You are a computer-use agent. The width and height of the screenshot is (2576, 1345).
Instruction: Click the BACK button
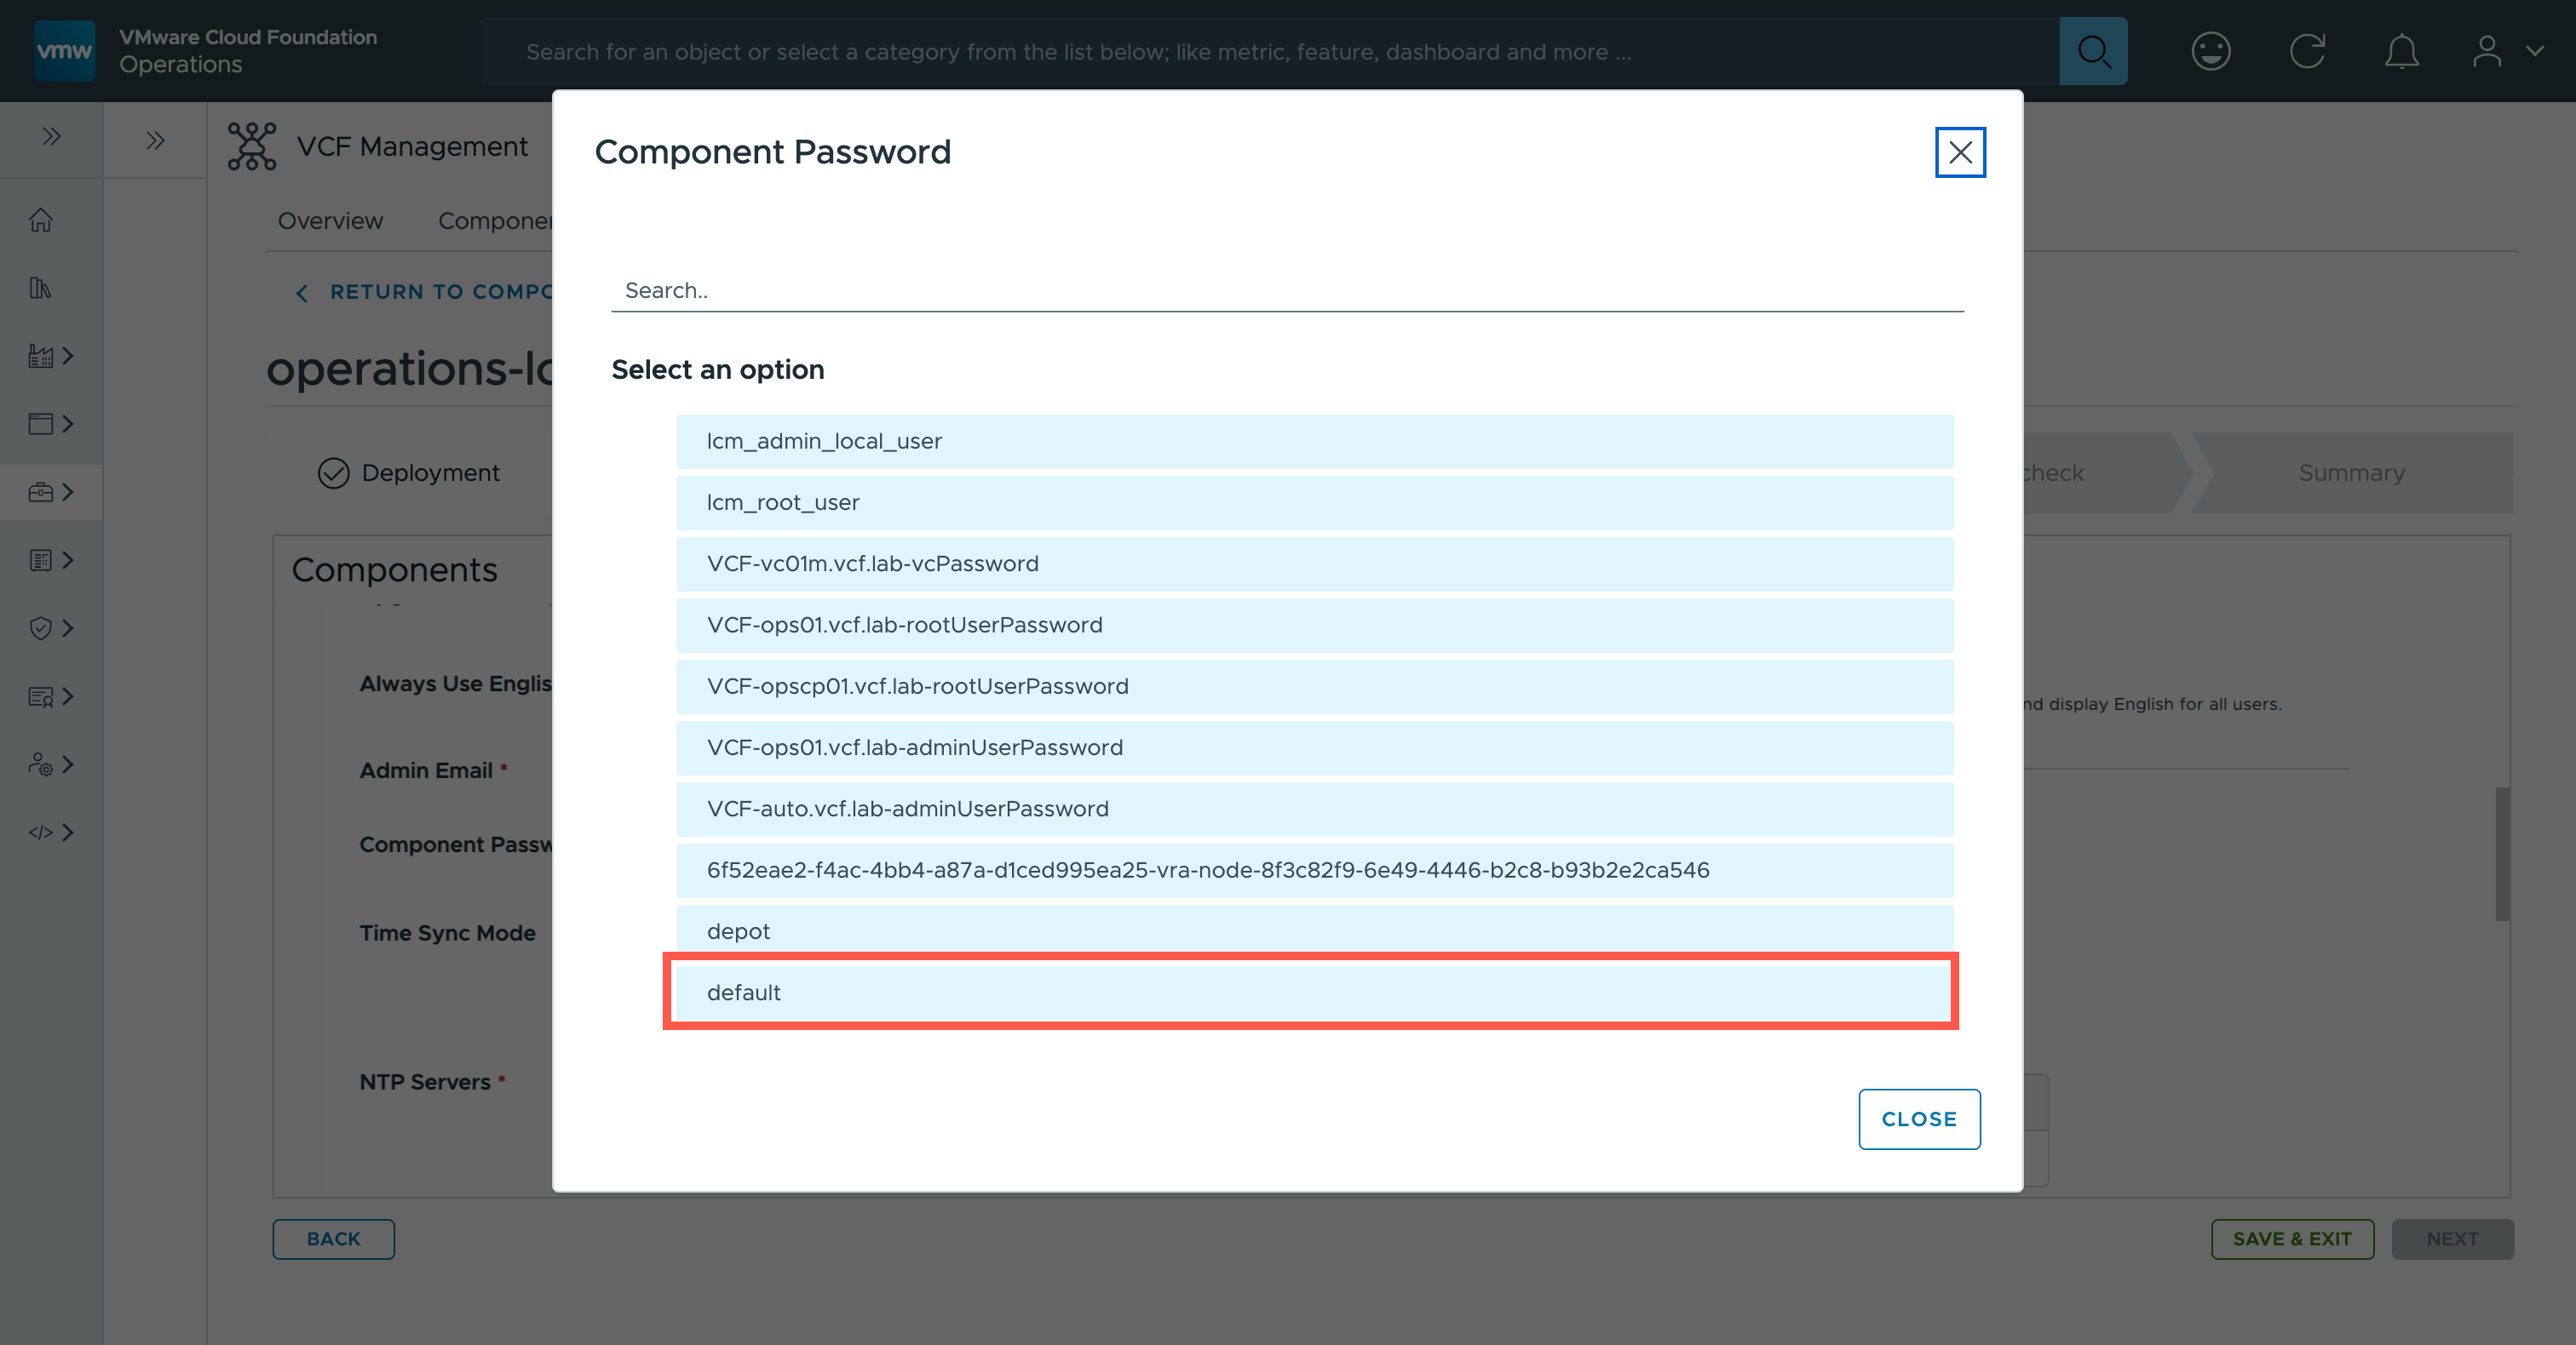coord(333,1239)
